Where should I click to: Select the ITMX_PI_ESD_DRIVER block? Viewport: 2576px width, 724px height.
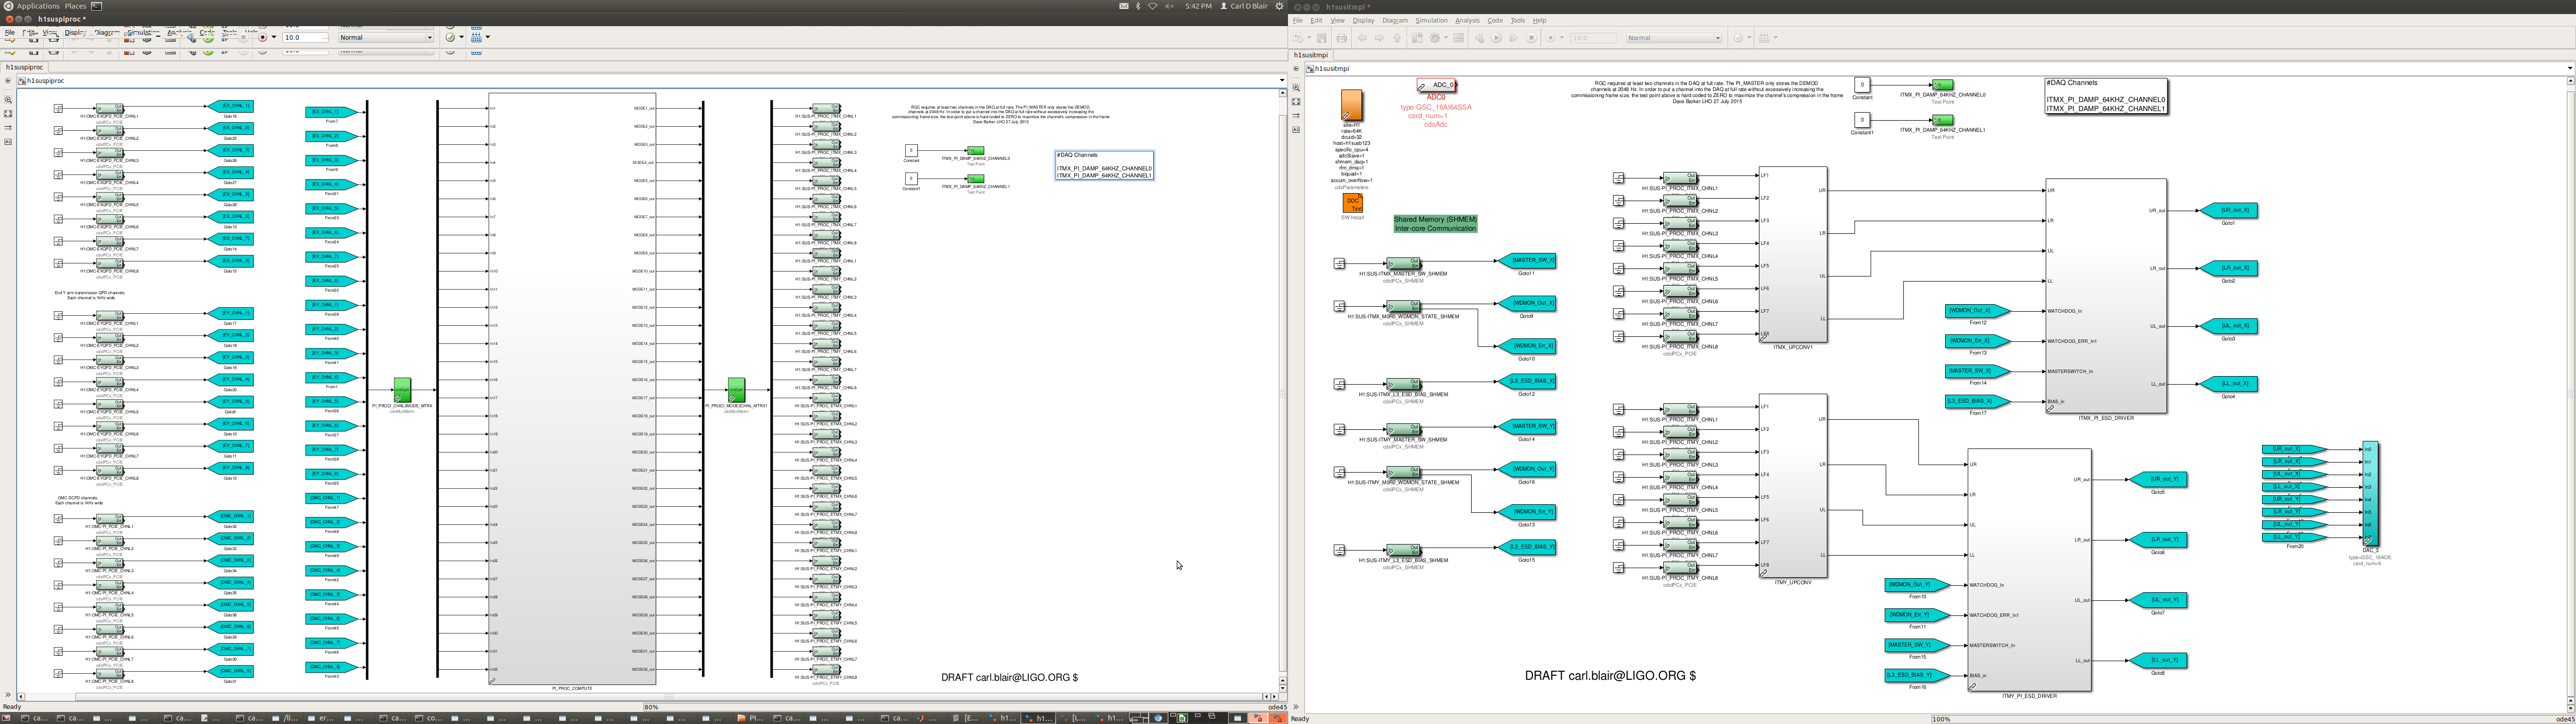[x=2106, y=296]
